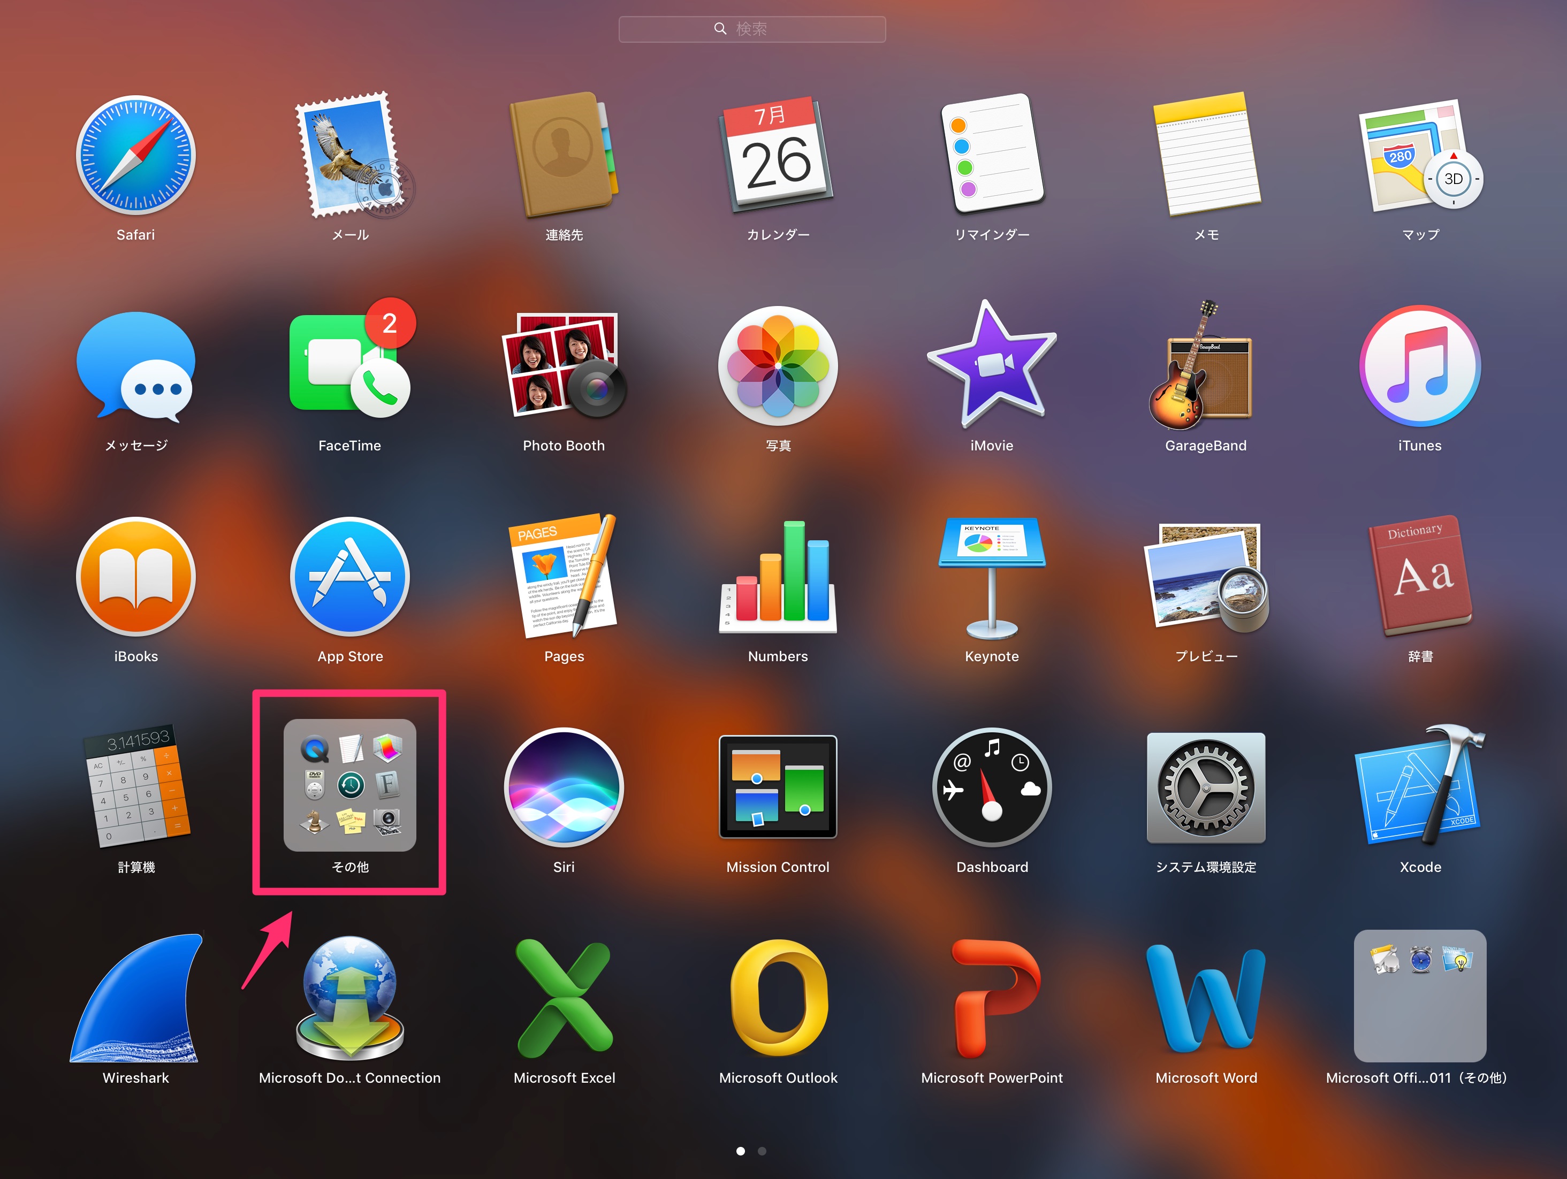The image size is (1567, 1179).
Task: Open the その他 folder
Action: pyautogui.click(x=350, y=785)
